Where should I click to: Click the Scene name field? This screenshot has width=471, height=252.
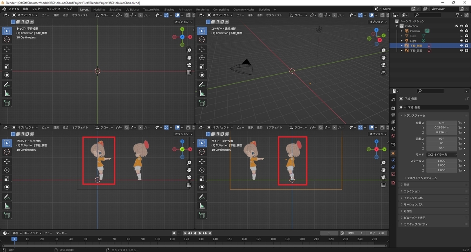[395, 9]
